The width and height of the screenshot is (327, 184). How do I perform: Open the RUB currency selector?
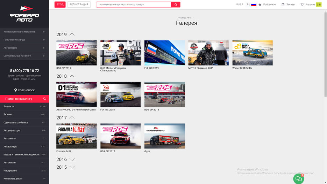[240, 5]
